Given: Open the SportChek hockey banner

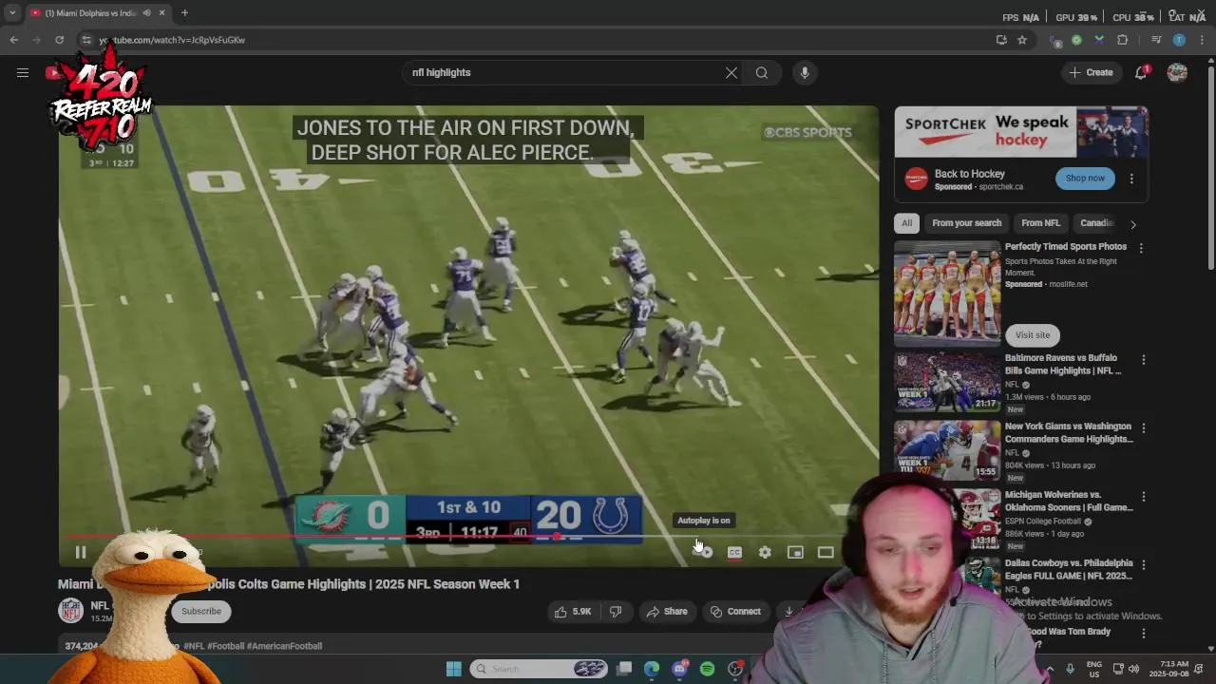Looking at the screenshot, I should (1021, 131).
